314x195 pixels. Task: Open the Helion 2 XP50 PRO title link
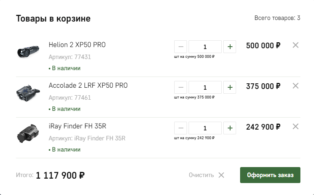(77, 45)
